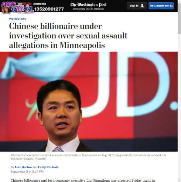Click the phone number 13520901277 in ad
This screenshot has width=181, height=182.
click(49, 9)
